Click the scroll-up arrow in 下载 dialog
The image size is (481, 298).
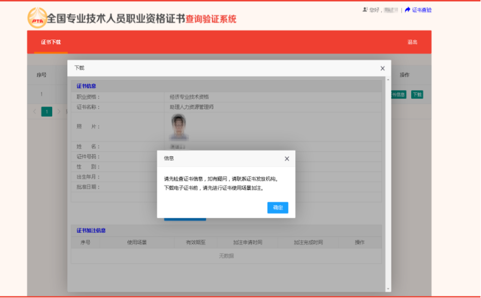tap(388, 79)
